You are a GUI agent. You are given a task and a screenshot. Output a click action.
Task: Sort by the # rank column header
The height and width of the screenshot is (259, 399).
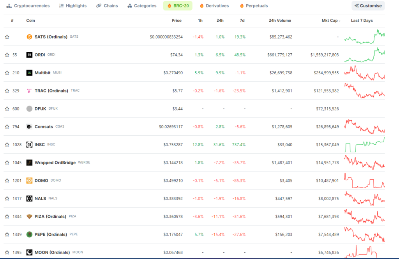12,21
